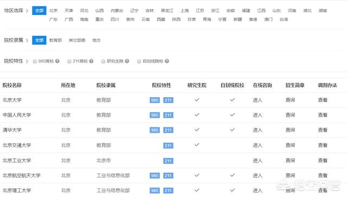Click 查看 调剂办法 for 清华大学
347x197 pixels.
[x=323, y=130]
